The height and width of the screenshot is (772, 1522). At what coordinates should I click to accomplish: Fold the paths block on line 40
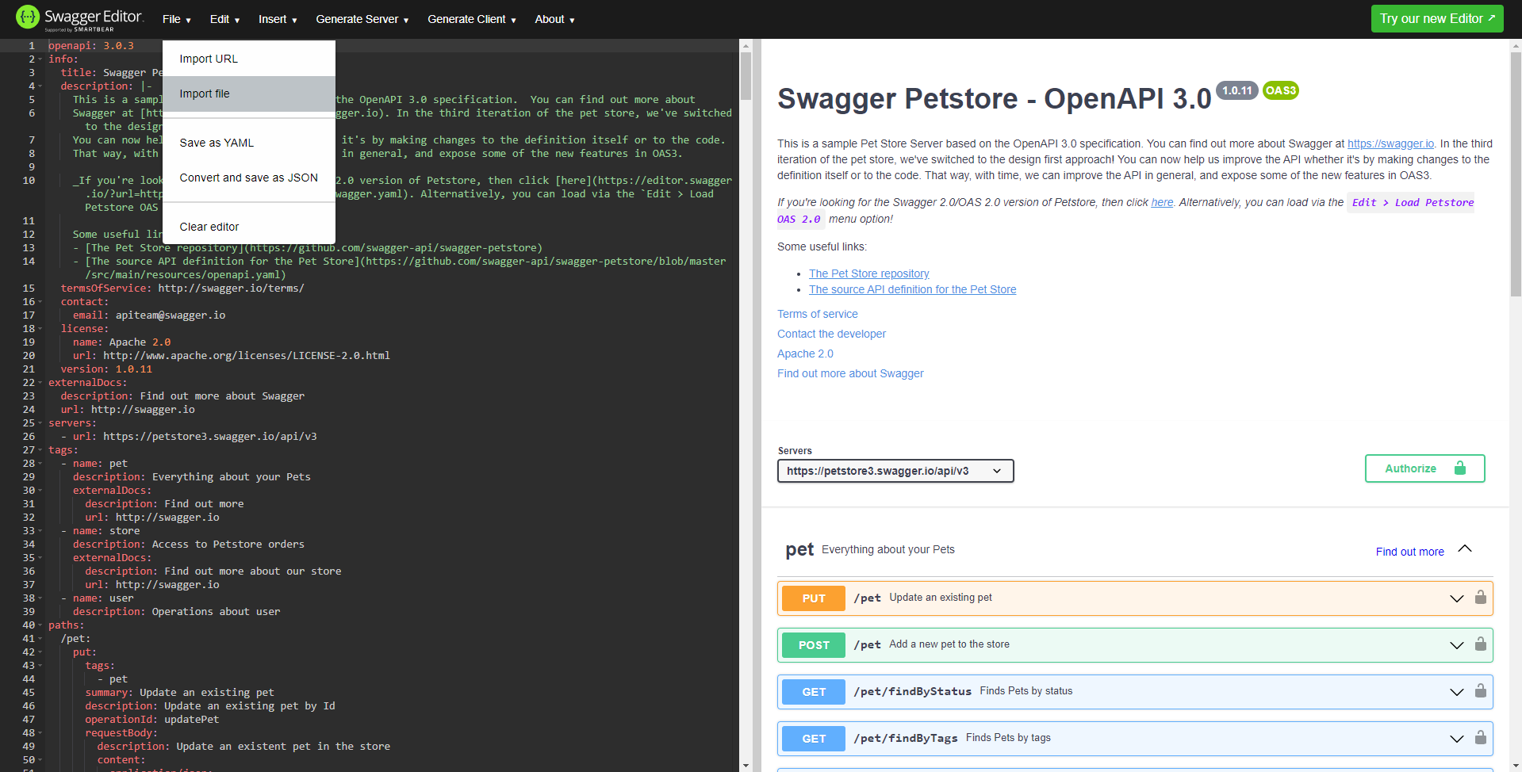pos(40,625)
